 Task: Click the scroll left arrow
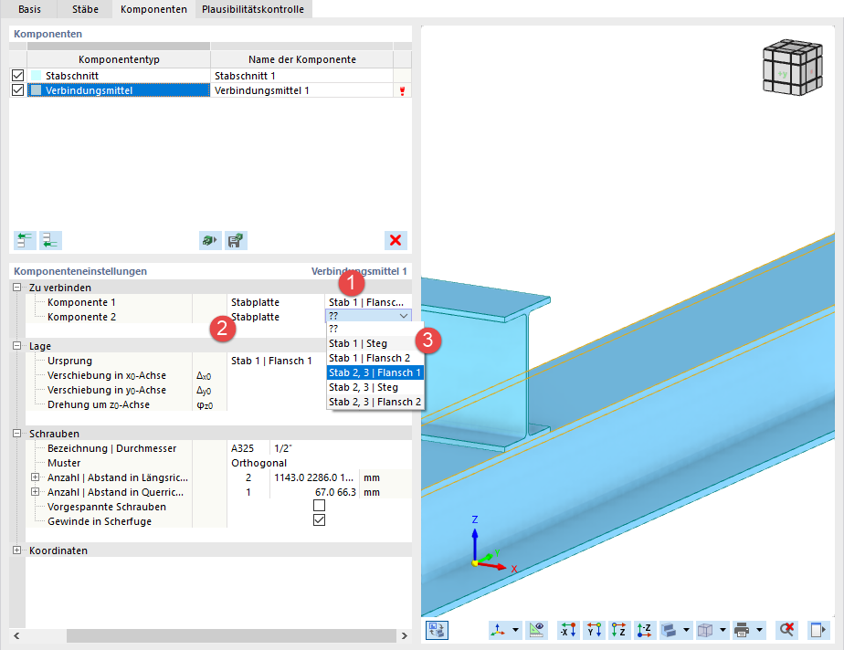pos(16,635)
